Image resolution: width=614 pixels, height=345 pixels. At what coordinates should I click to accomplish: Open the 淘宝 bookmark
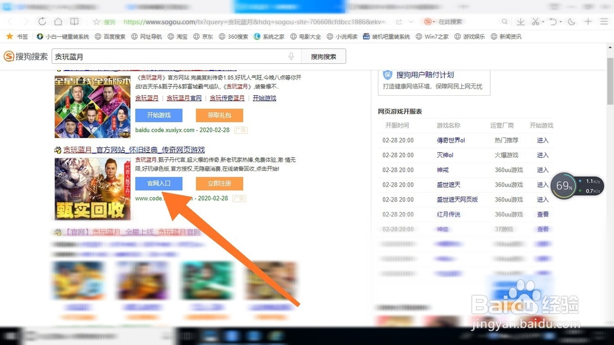(x=177, y=36)
